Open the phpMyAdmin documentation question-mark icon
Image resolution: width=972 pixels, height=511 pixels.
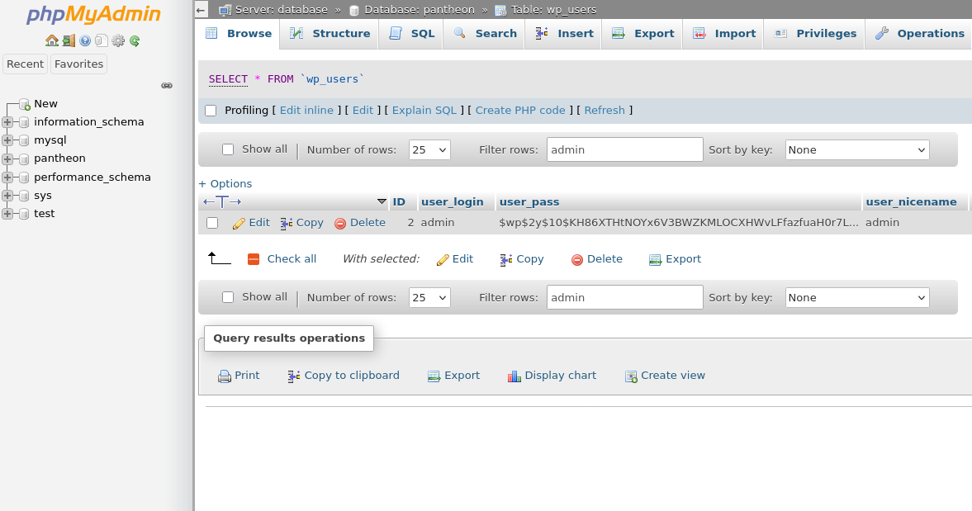85,41
